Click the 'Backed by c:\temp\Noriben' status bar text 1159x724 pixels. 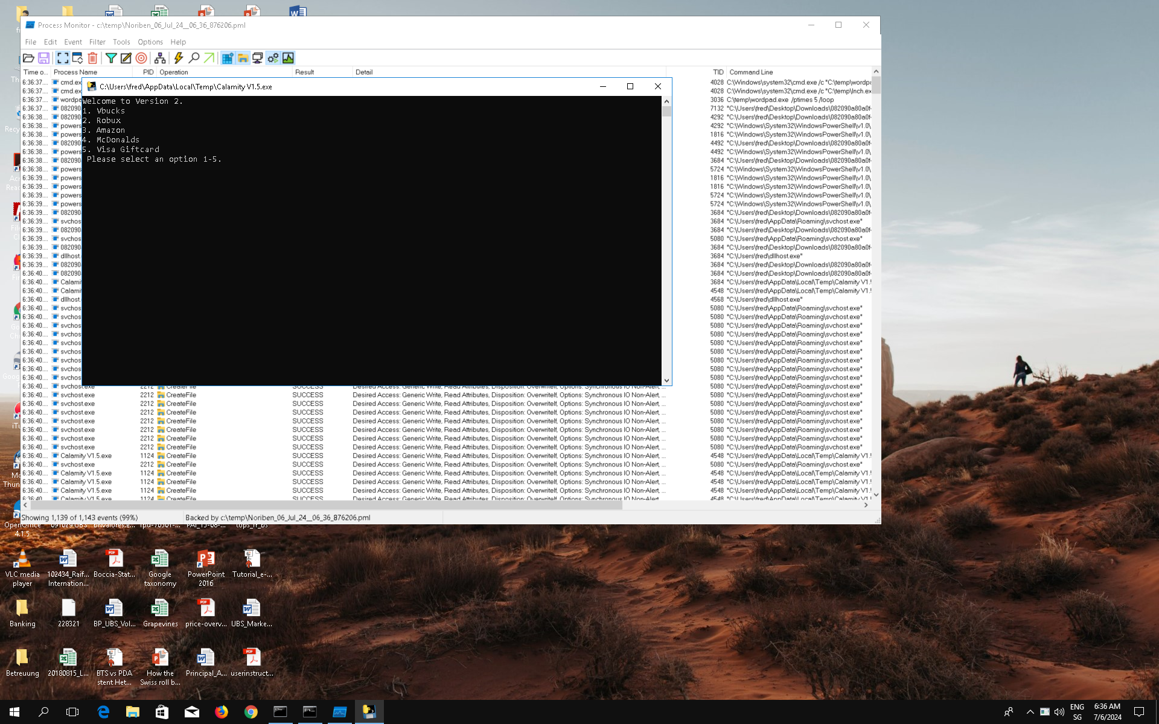tap(278, 518)
